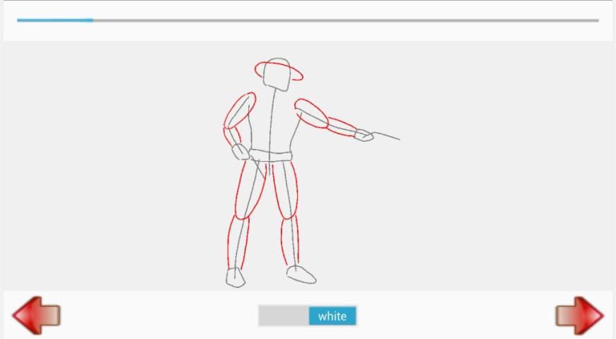Screen dimensions: 616x339
Task: Tap the red thigh outline of the leg nearest the next arrow
Action: pos(287,188)
